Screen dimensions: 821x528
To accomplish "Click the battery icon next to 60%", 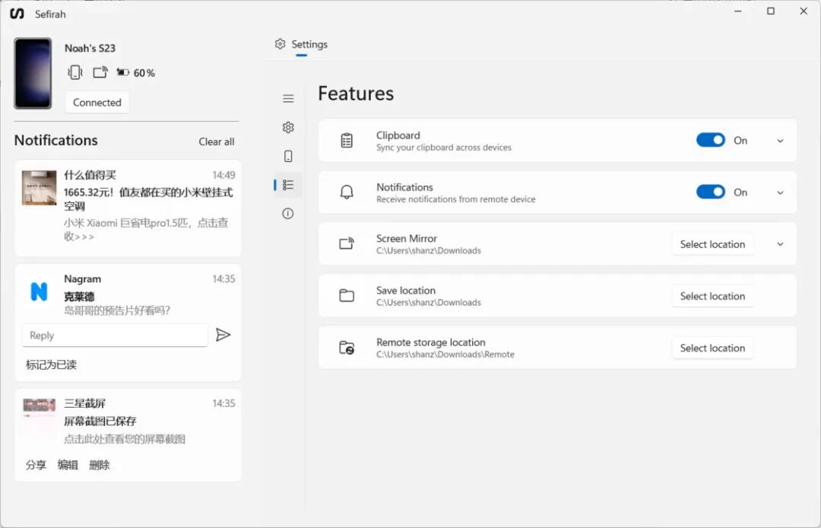I will pyautogui.click(x=122, y=72).
